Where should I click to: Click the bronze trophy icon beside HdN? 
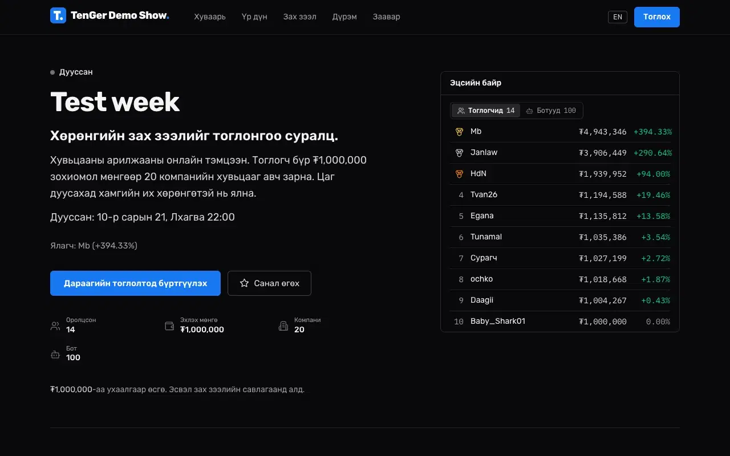[x=459, y=174]
